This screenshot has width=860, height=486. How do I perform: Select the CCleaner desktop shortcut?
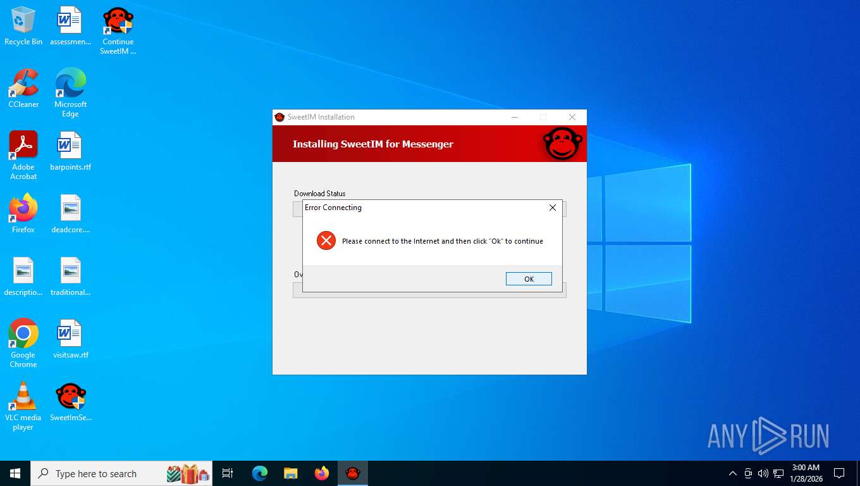pyautogui.click(x=23, y=89)
